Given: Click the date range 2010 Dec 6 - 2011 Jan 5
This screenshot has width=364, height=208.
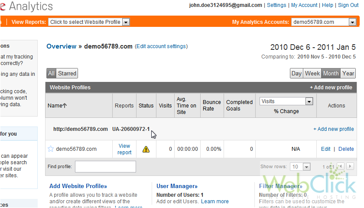Looking at the screenshot, I should [313, 47].
